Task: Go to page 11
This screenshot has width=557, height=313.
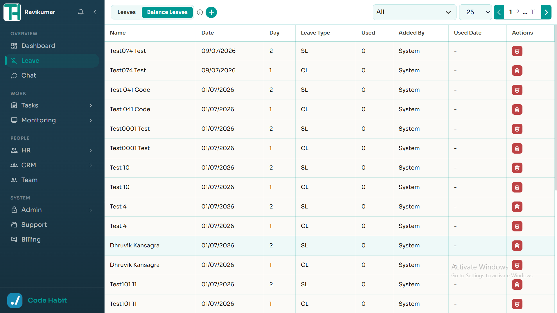Action: coord(533,12)
